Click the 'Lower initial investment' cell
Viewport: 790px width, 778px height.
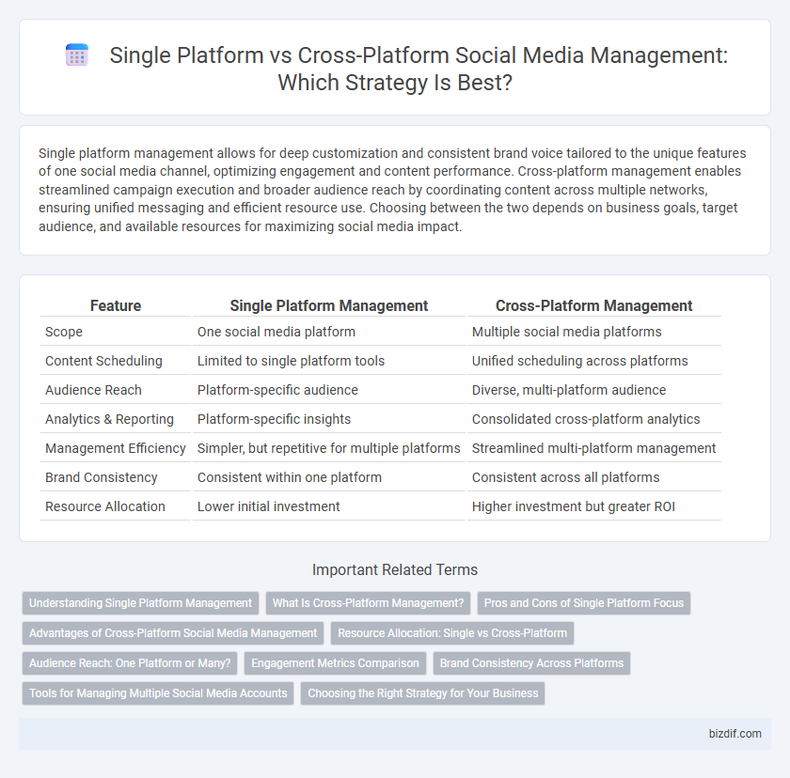click(x=269, y=506)
